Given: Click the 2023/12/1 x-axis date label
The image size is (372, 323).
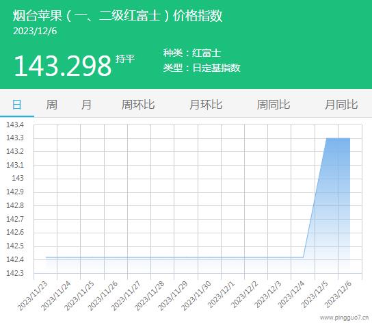Looking at the screenshot, I should click(221, 294).
